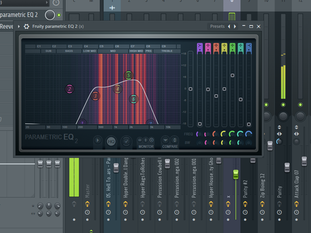Open the EQ options arrow button
Screen dimensions: 311x233
[x=98, y=140]
